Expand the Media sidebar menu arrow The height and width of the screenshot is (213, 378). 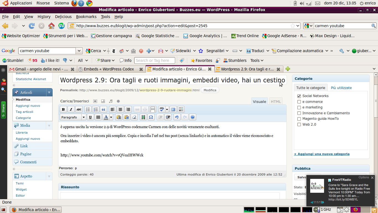point(49,125)
